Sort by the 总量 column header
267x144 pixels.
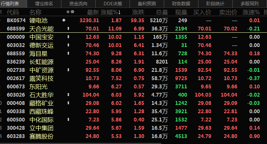(162, 12)
